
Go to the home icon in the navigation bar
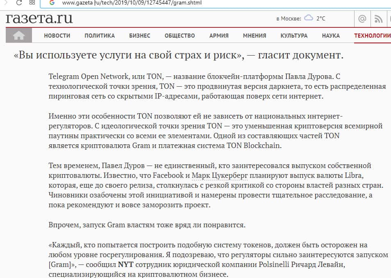coord(19,35)
